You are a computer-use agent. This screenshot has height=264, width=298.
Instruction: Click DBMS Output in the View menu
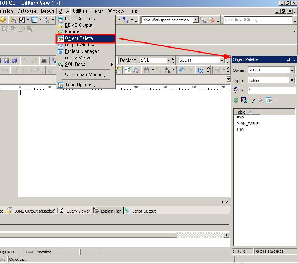pos(78,25)
